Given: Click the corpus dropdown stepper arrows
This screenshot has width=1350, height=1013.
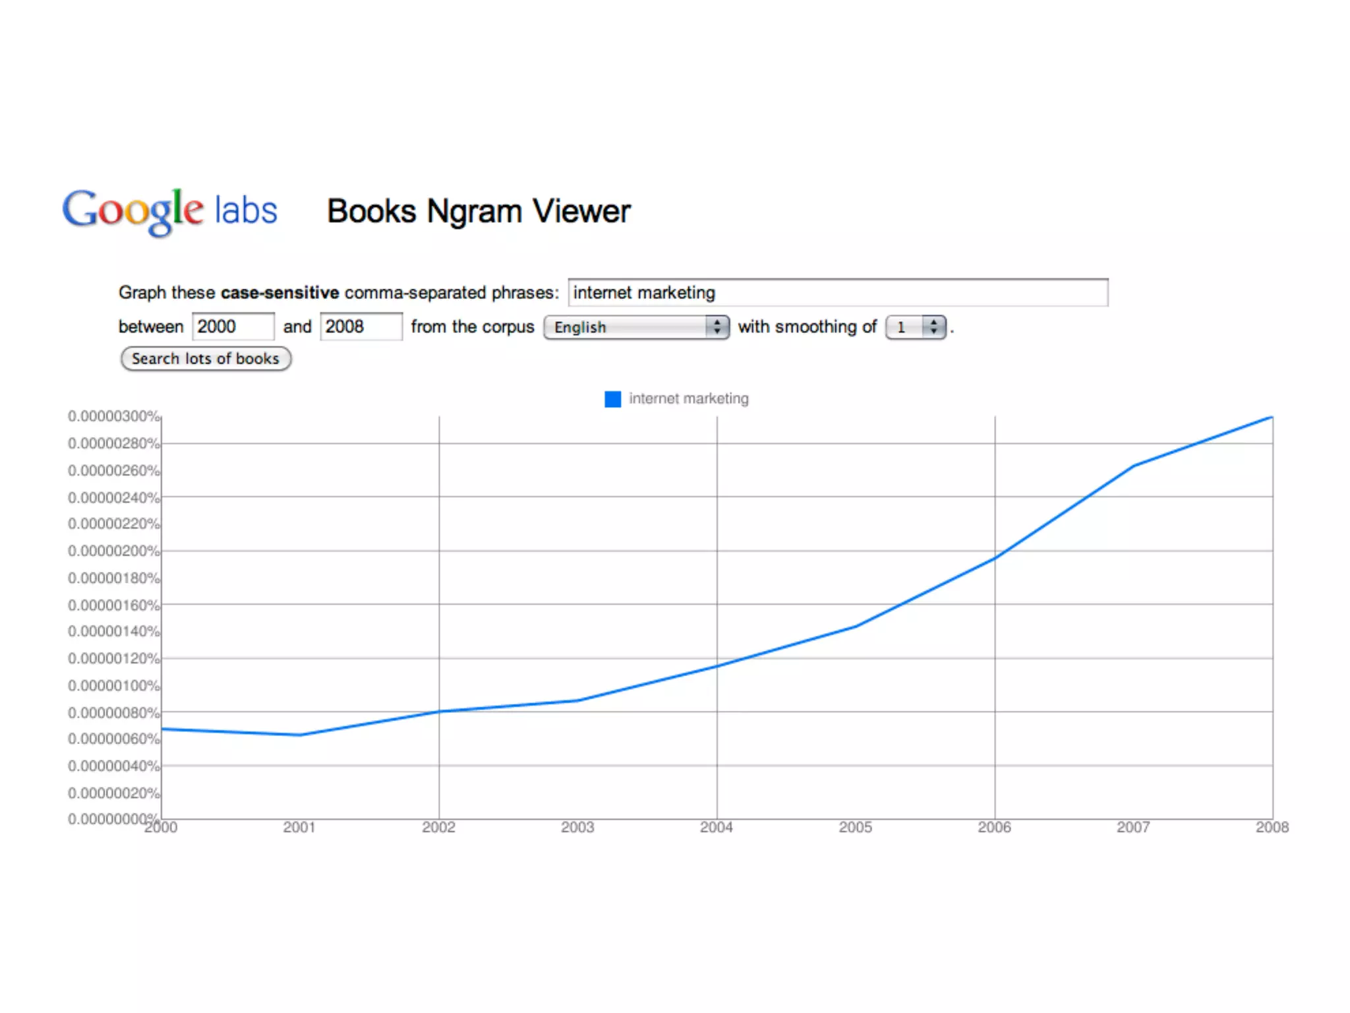Looking at the screenshot, I should click(x=717, y=327).
